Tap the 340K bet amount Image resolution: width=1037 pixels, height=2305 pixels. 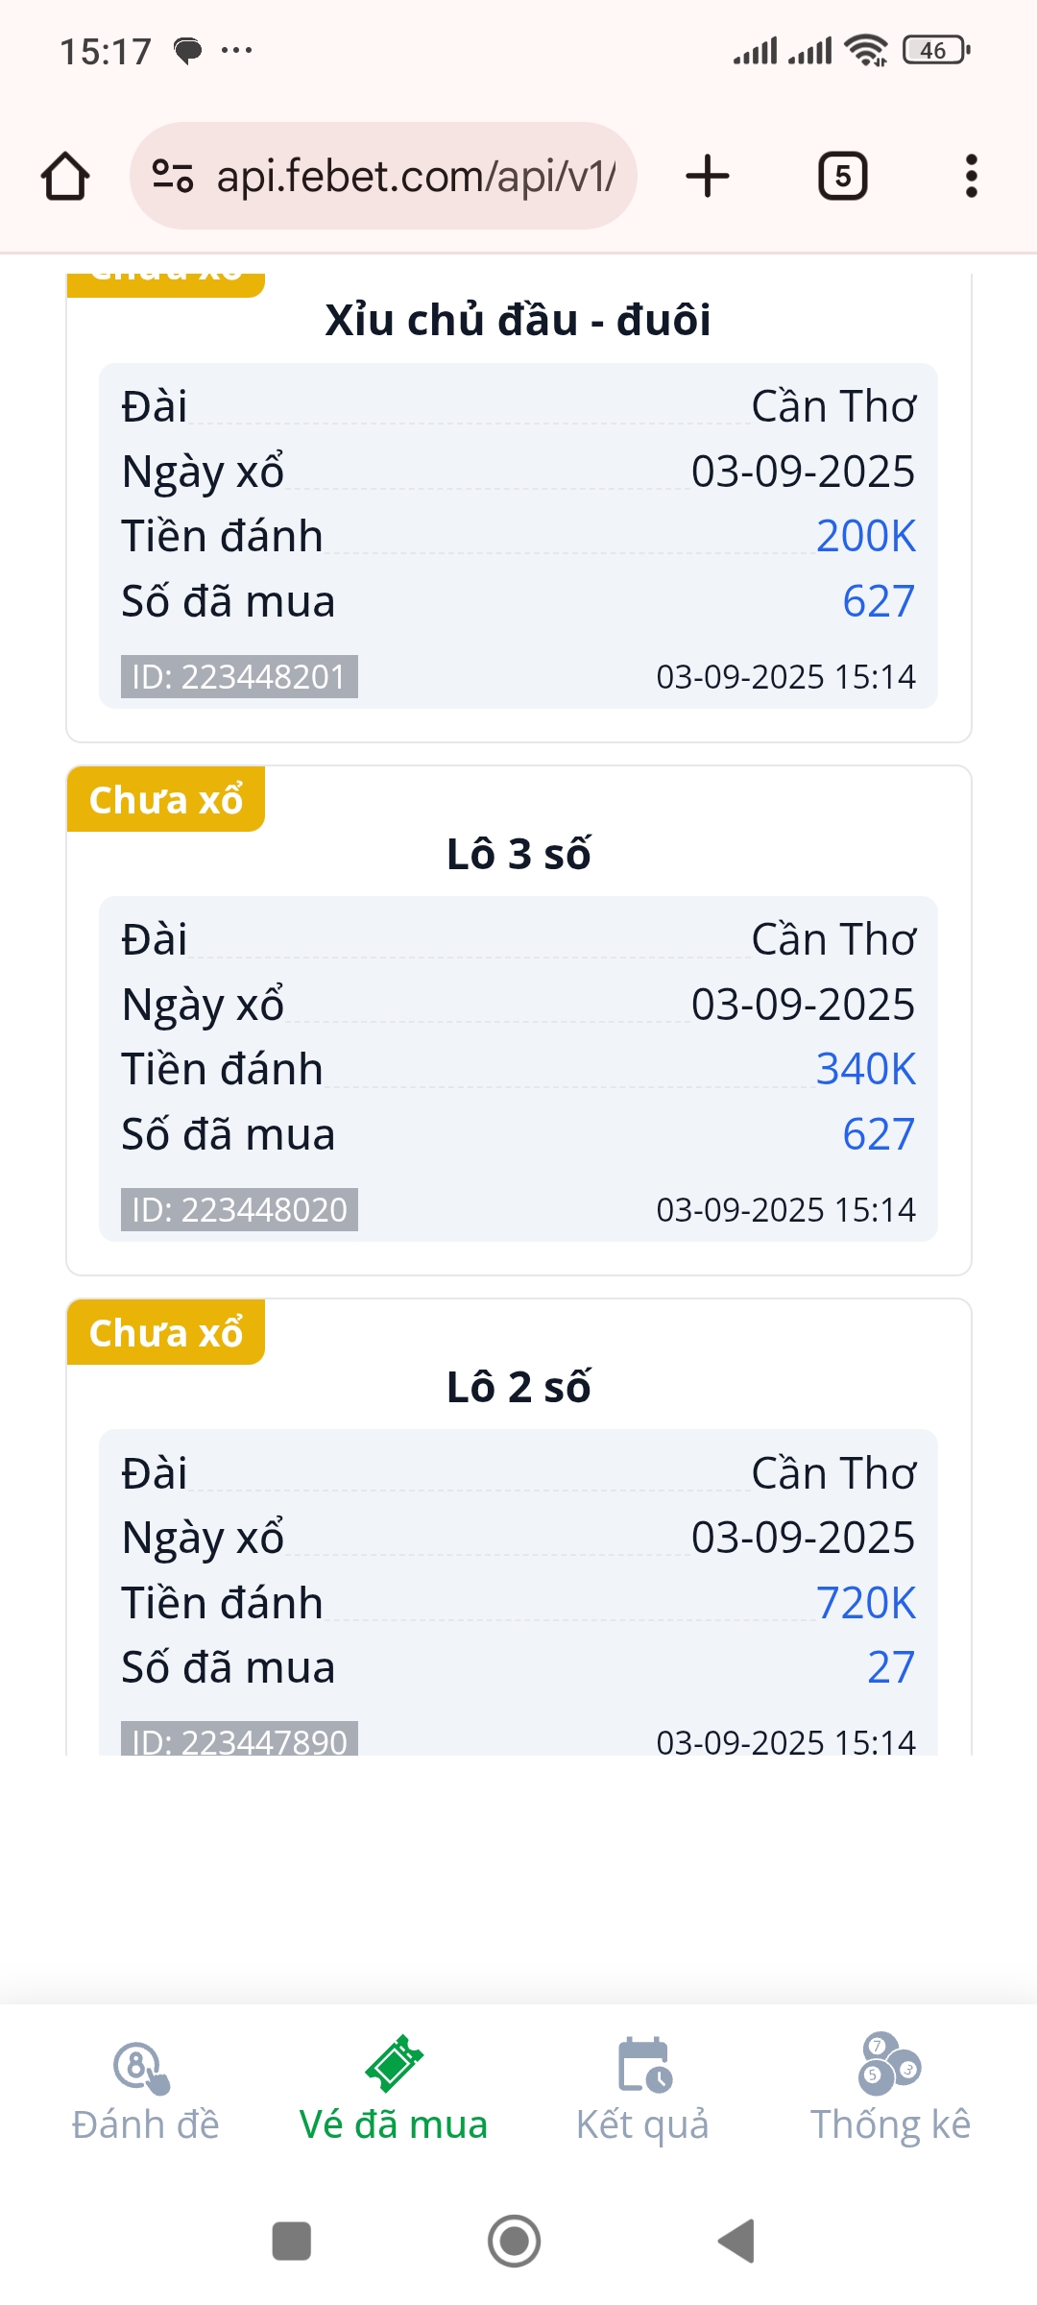pos(865,1069)
